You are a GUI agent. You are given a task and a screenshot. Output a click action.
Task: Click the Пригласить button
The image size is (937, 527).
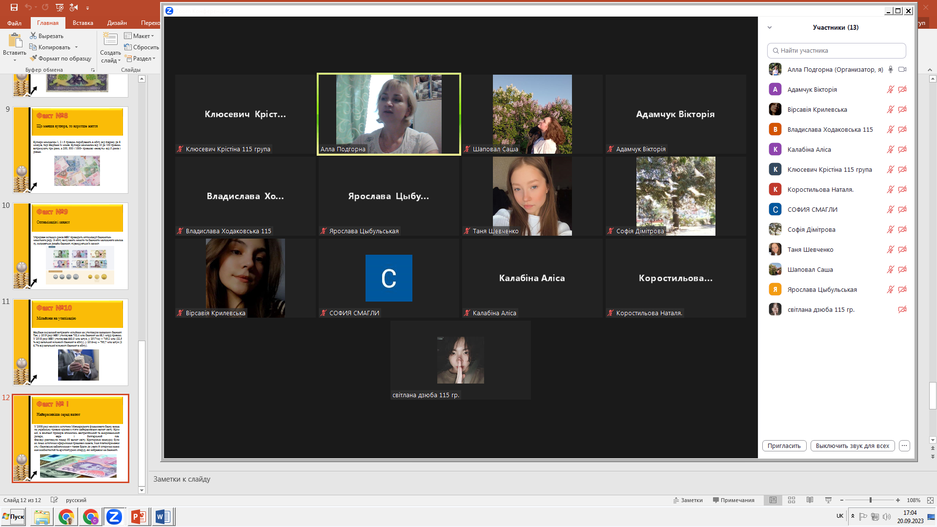pos(784,446)
